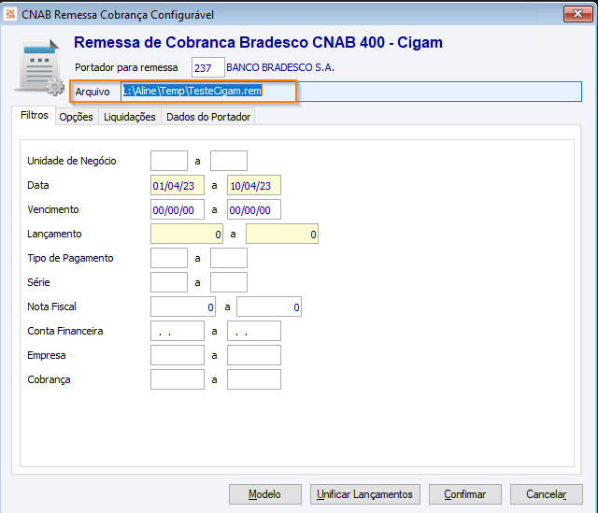Image resolution: width=598 pixels, height=513 pixels.
Task: Click the Cancelar button
Action: coord(547,494)
